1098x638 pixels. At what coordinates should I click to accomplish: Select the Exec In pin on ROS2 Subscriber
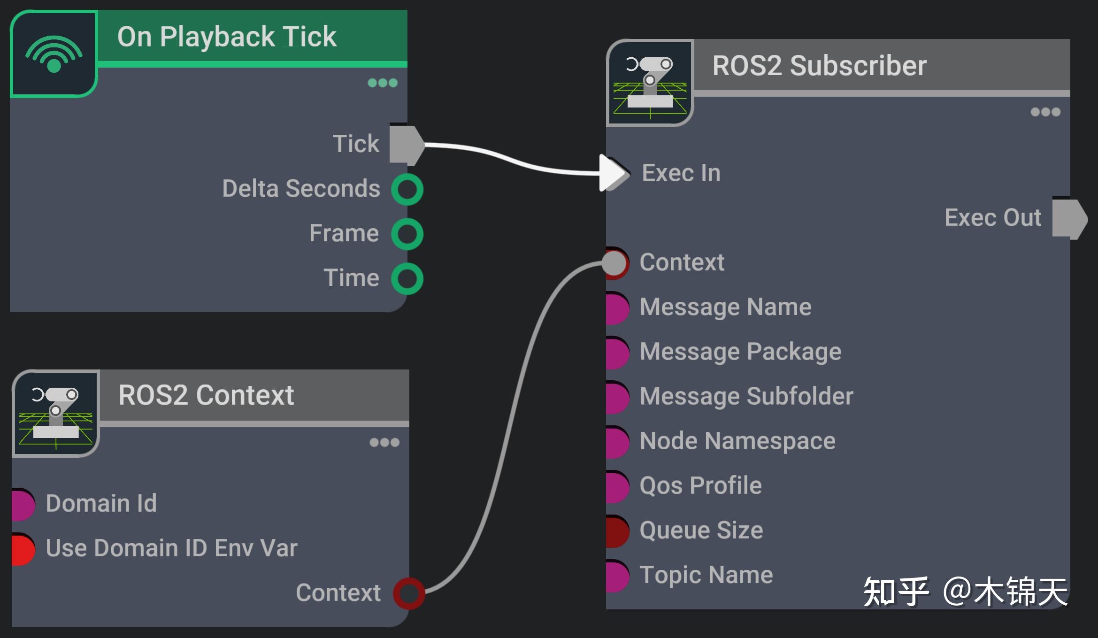coord(613,174)
